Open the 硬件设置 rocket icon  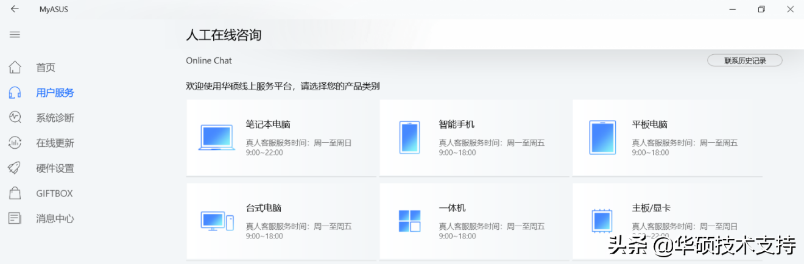click(x=15, y=168)
